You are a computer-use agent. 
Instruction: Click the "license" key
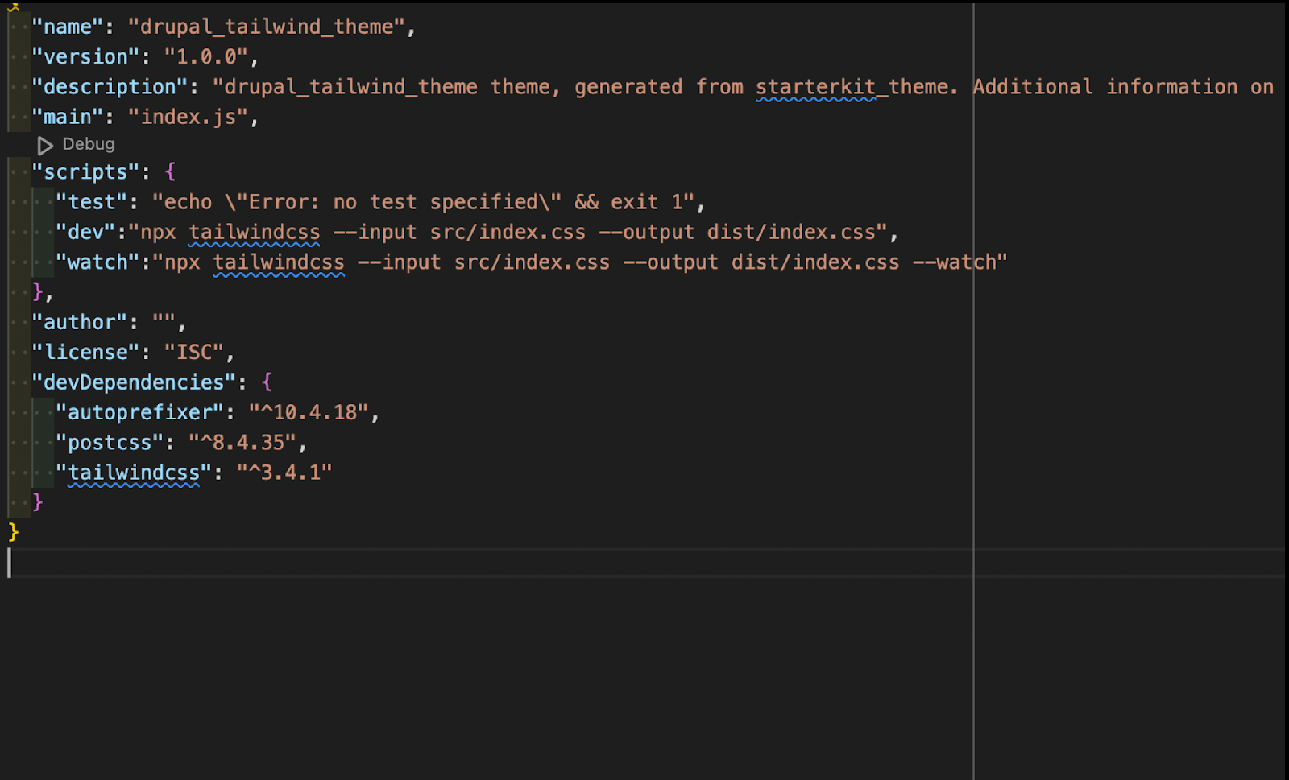pos(85,353)
